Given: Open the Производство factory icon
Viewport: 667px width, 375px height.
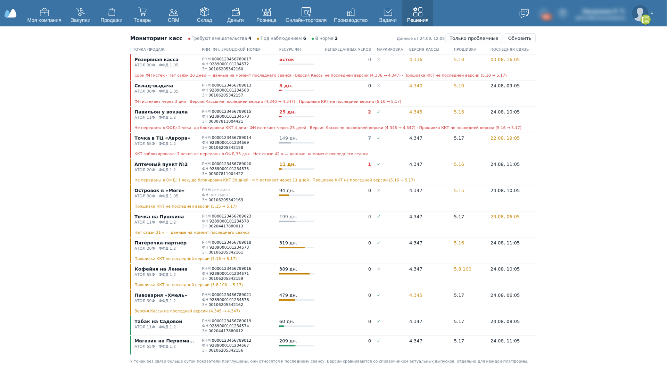Looking at the screenshot, I should tap(351, 12).
